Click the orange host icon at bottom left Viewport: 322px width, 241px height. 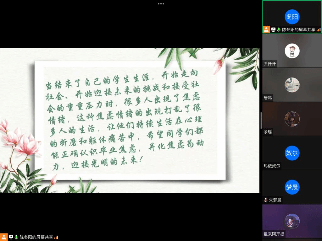click(x=4, y=237)
